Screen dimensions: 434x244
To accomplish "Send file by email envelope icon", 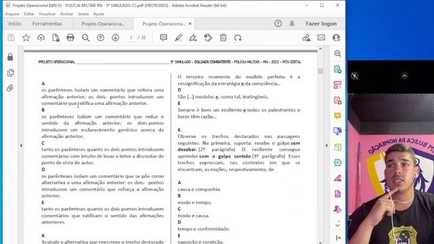I will (x=321, y=37).
